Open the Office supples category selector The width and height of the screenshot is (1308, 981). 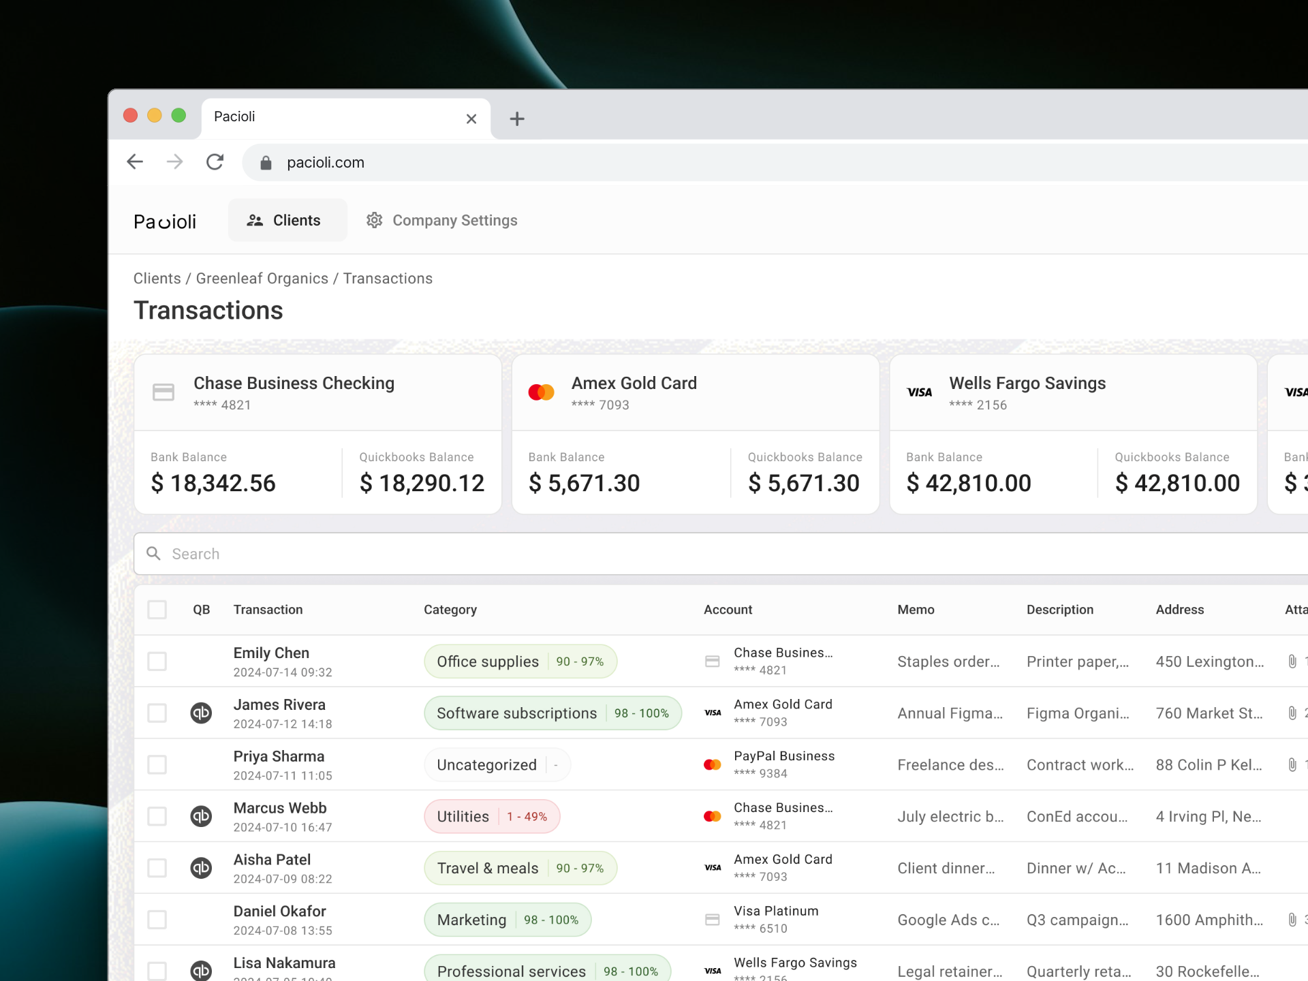pos(520,661)
